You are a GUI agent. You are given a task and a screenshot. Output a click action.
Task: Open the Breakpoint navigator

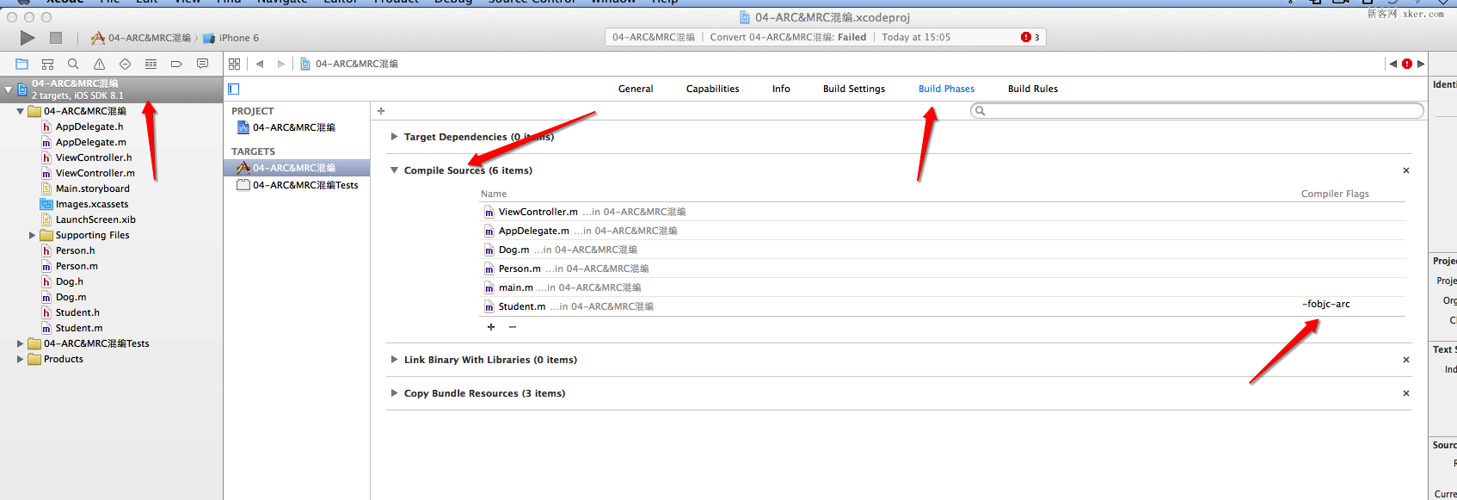pyautogui.click(x=176, y=64)
